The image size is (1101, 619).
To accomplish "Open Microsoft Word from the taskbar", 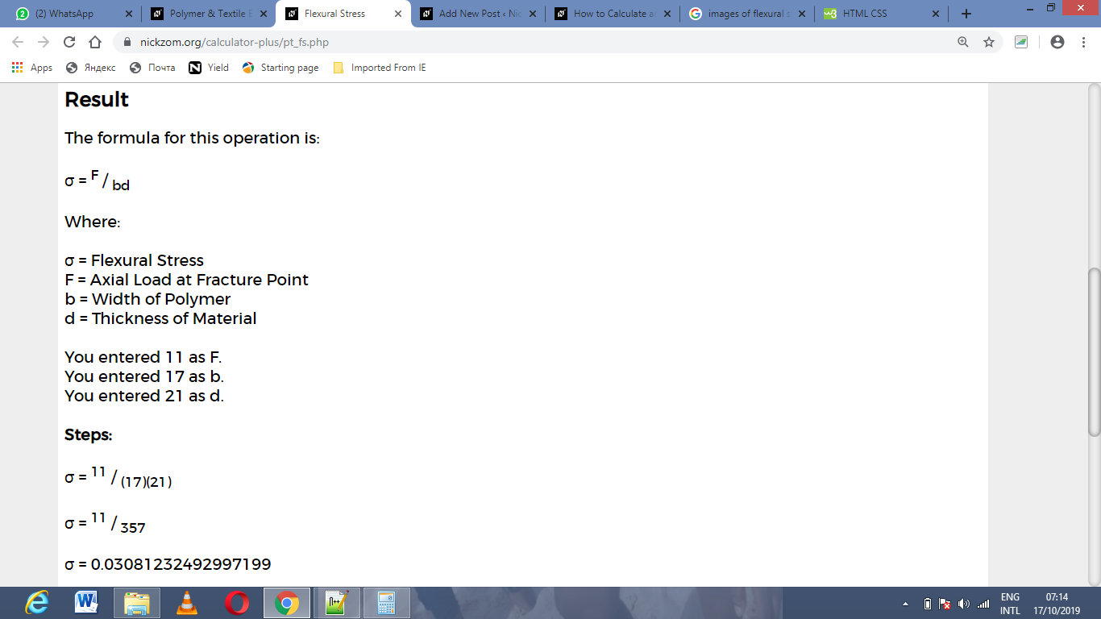I will point(86,603).
